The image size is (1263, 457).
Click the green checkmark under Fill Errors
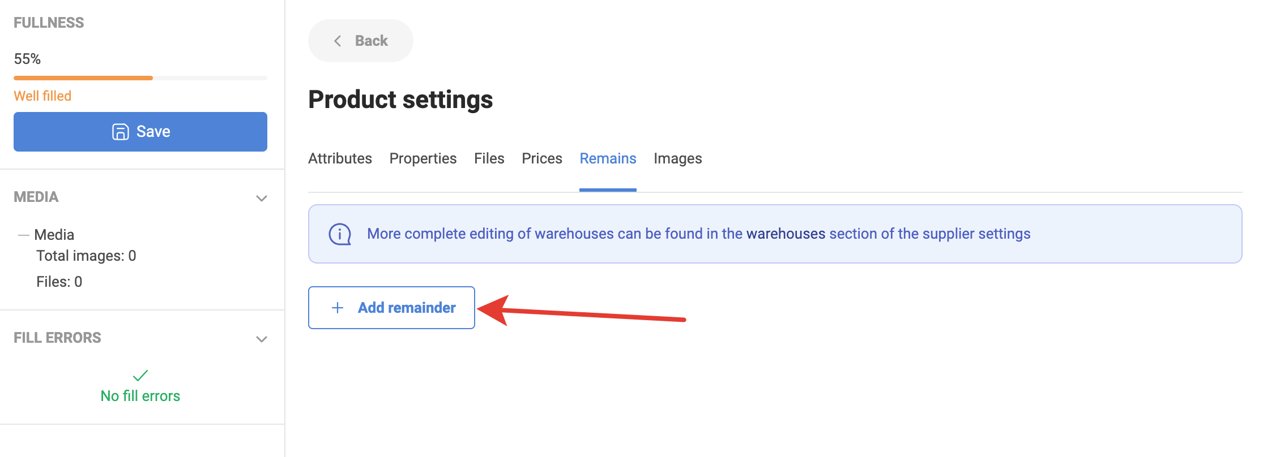tap(140, 375)
